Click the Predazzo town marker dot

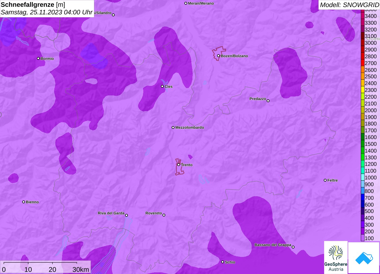(268, 101)
